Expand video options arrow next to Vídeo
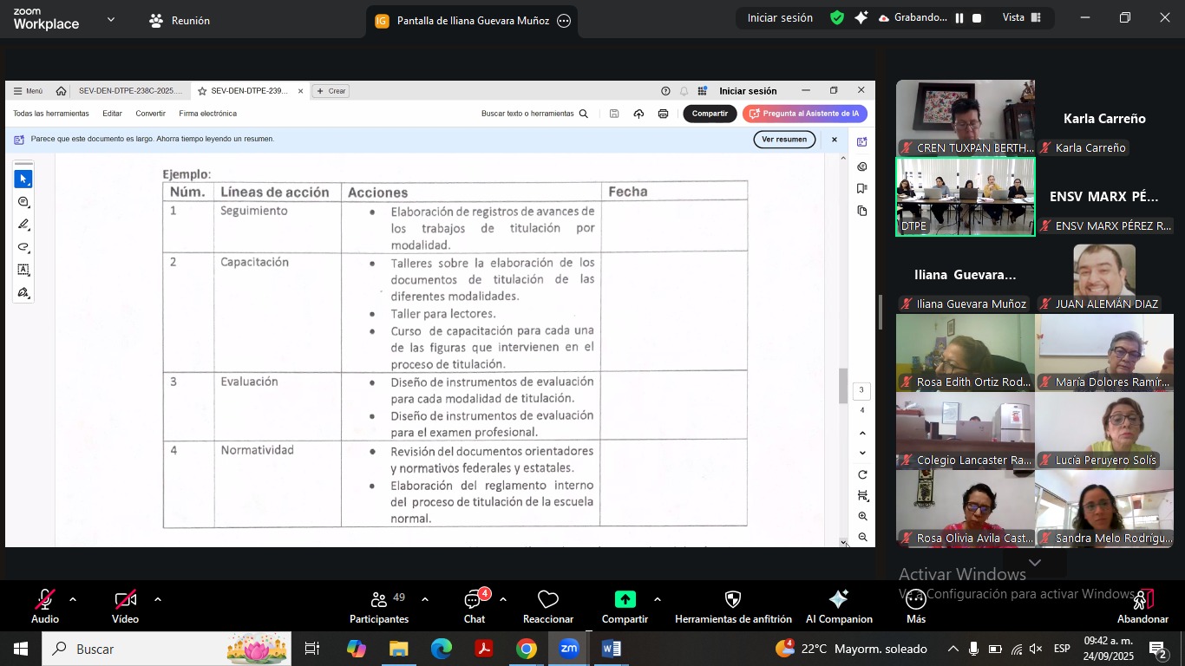The height and width of the screenshot is (666, 1185). (157, 599)
